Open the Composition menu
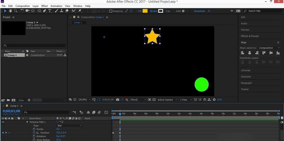This screenshot has width=284, height=141. click(x=23, y=6)
